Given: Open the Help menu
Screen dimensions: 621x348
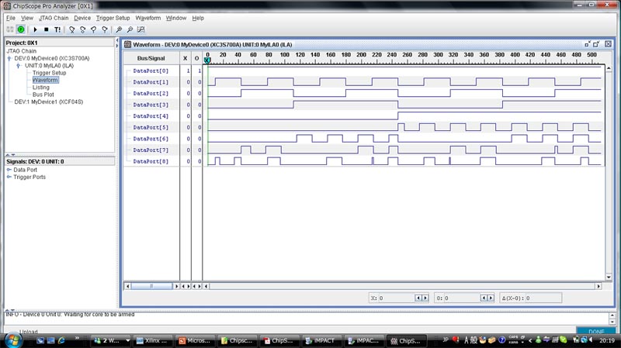Looking at the screenshot, I should click(198, 18).
